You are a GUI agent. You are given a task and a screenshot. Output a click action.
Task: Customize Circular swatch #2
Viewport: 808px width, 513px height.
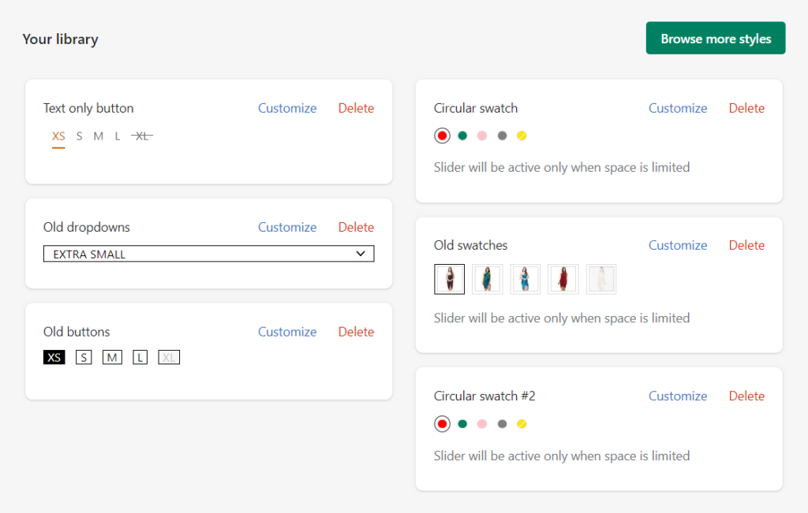[678, 396]
